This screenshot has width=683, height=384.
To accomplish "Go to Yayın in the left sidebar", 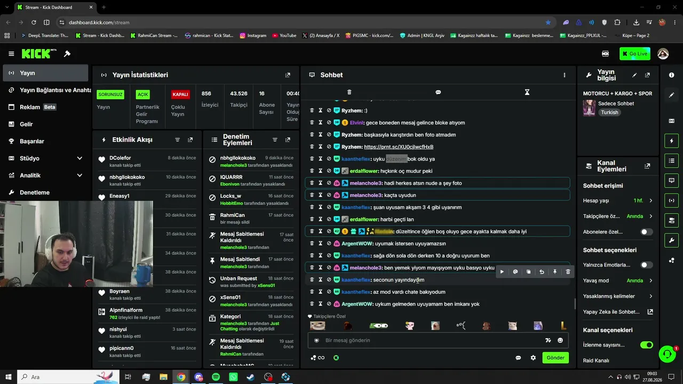I will 46,73.
